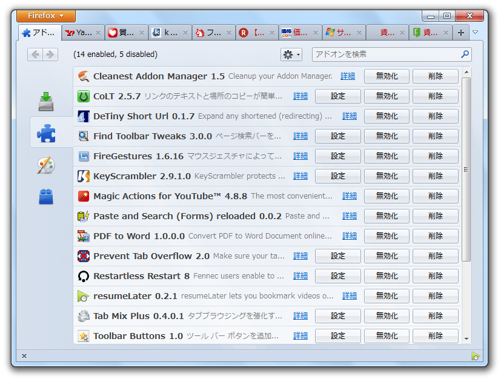Click the Magic Actions for YouTube icon
Image resolution: width=501 pixels, height=379 pixels.
pos(84,196)
